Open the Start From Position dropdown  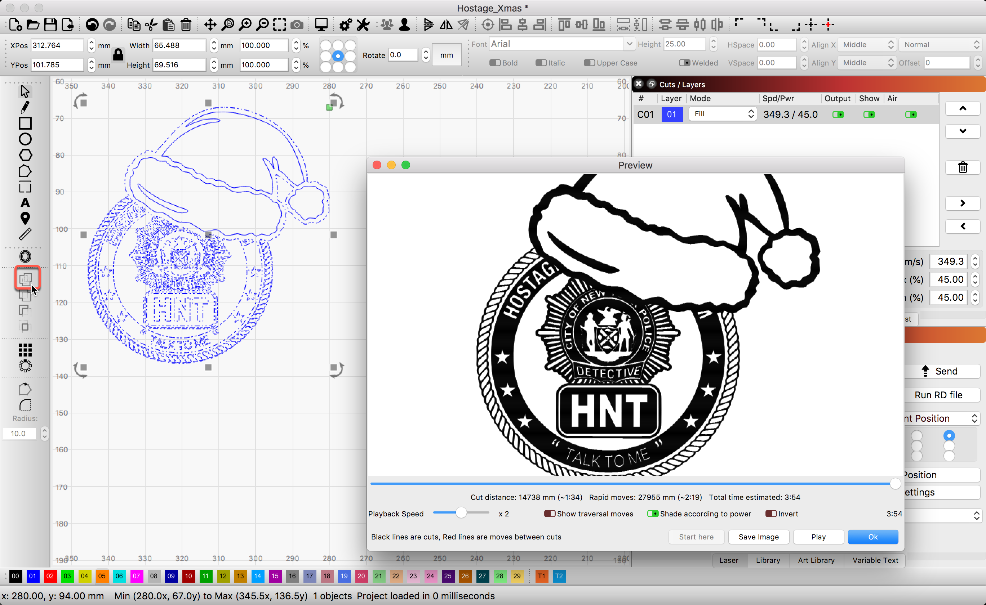point(942,418)
